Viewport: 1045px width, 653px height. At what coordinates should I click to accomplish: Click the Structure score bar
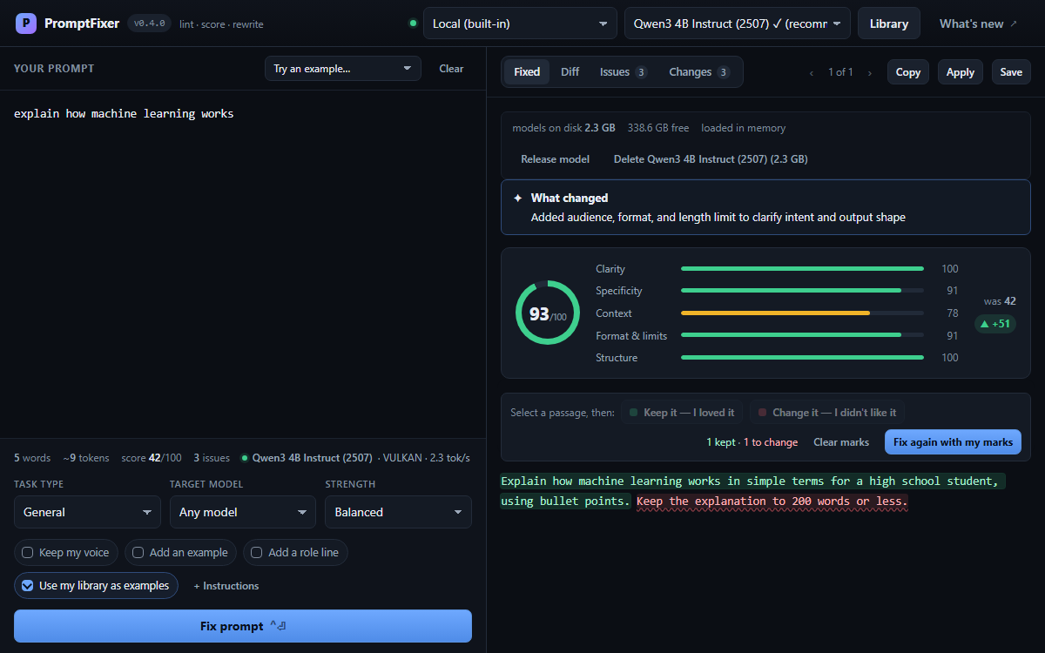[x=802, y=358]
